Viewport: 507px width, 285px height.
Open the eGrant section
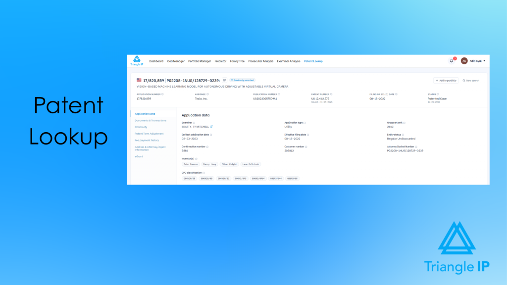139,156
